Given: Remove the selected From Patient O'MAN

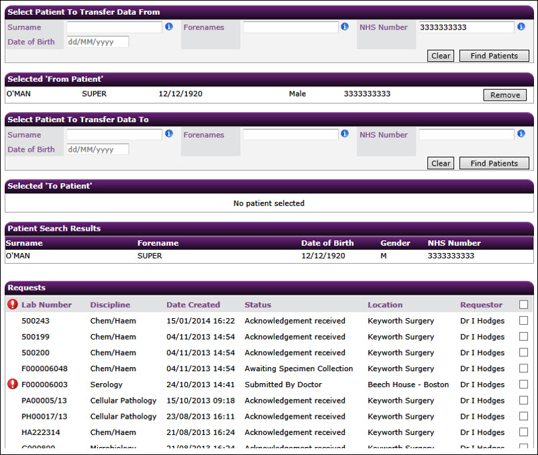Looking at the screenshot, I should 504,95.
